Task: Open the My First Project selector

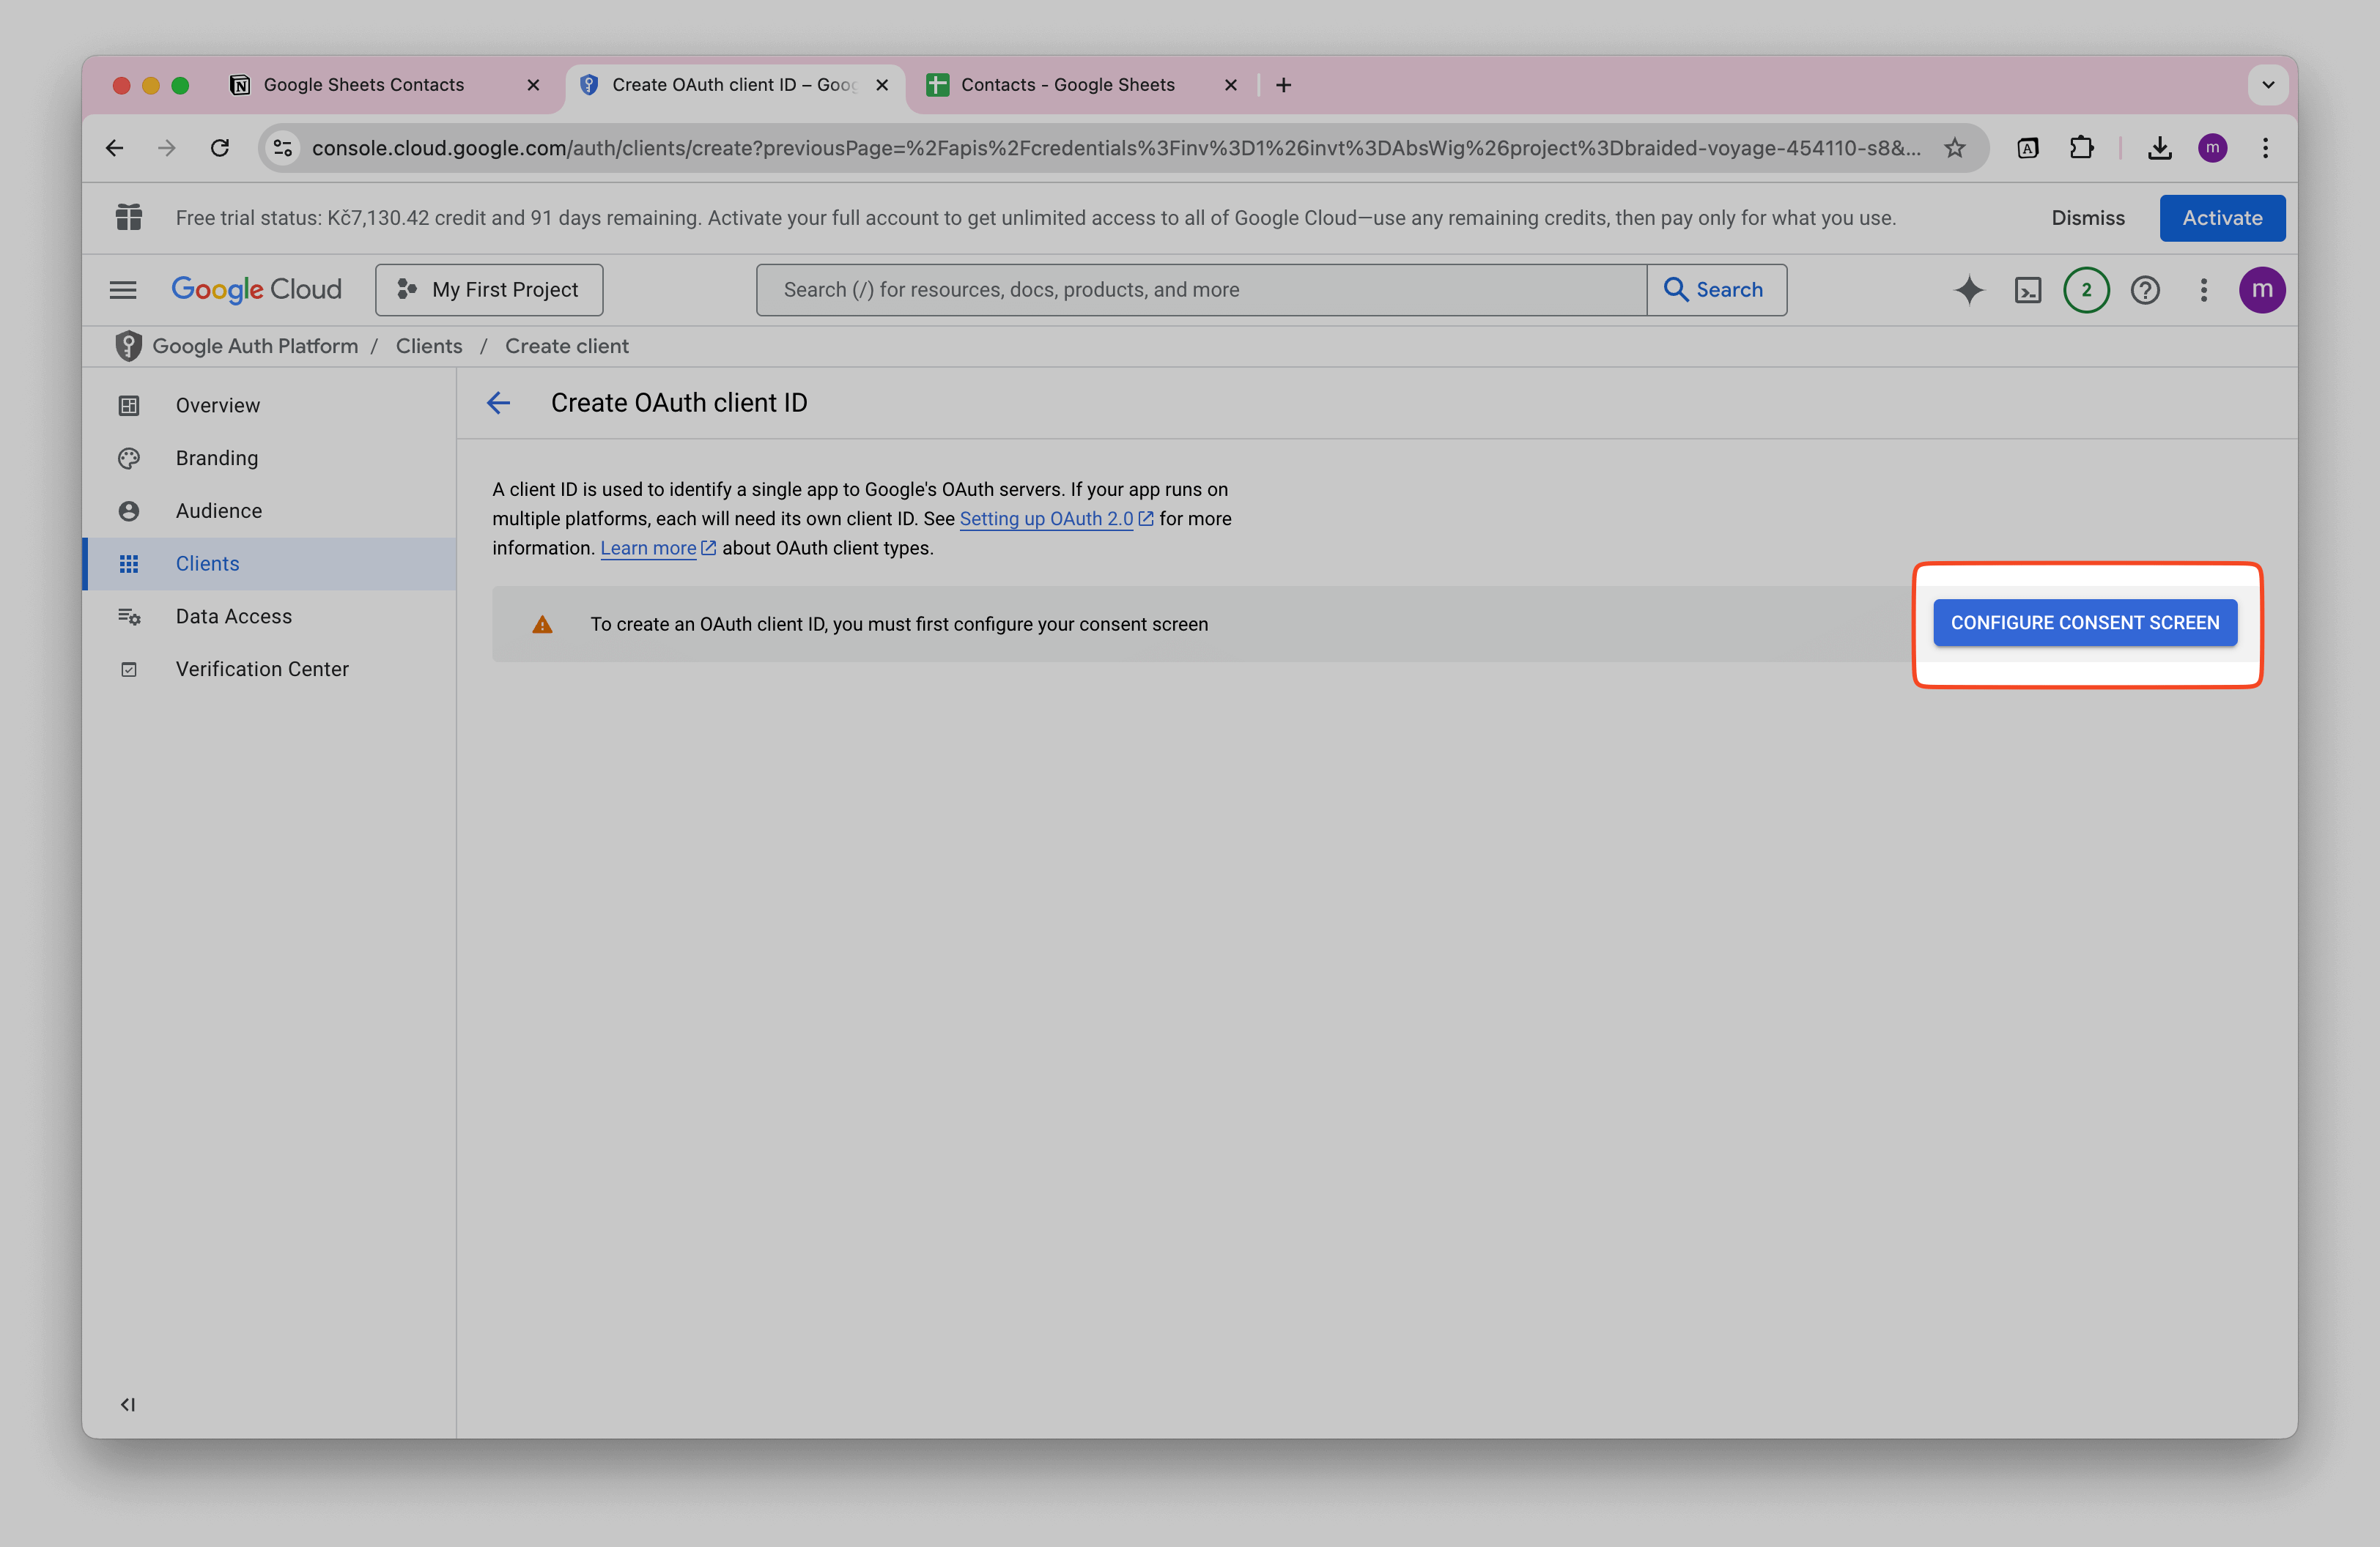Action: pyautogui.click(x=489, y=290)
